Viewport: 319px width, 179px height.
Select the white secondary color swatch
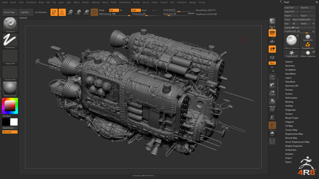(x=14, y=122)
